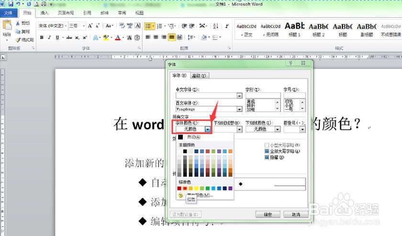Click the Superscript x² icon

click(85, 37)
